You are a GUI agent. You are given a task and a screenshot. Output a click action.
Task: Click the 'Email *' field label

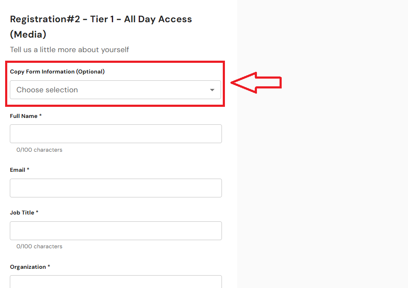pos(20,170)
